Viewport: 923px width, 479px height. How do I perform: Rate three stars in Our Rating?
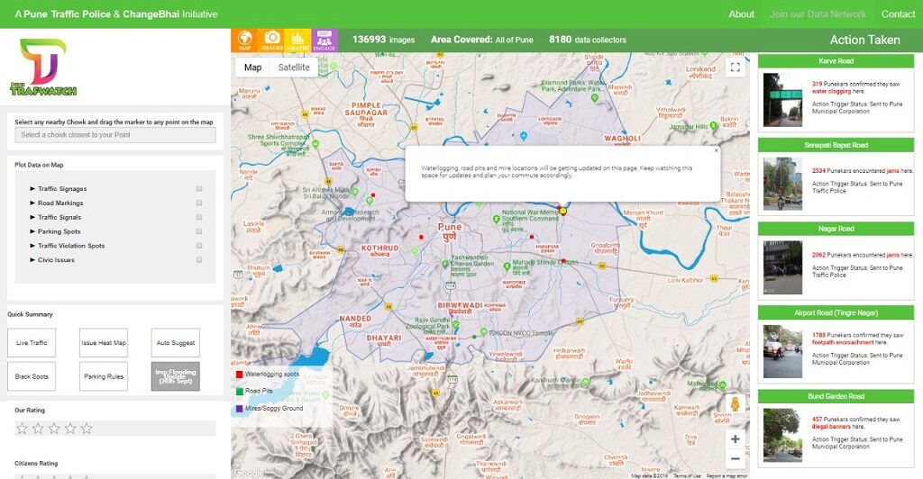point(54,429)
